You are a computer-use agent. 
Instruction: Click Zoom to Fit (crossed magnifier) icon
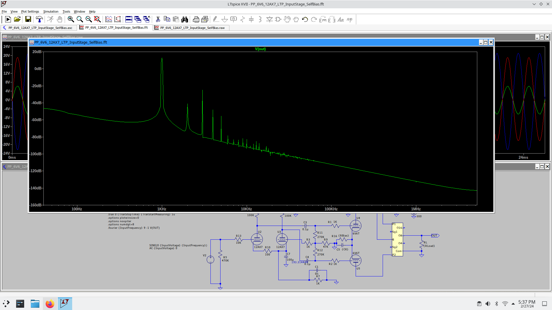97,19
